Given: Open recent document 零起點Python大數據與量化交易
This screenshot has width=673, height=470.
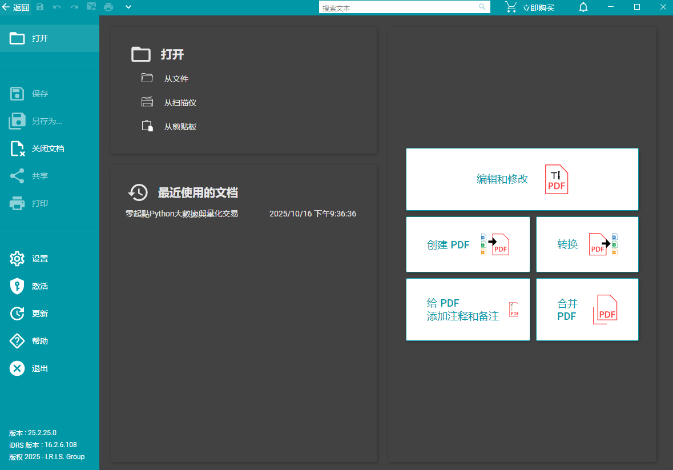Looking at the screenshot, I should point(181,214).
